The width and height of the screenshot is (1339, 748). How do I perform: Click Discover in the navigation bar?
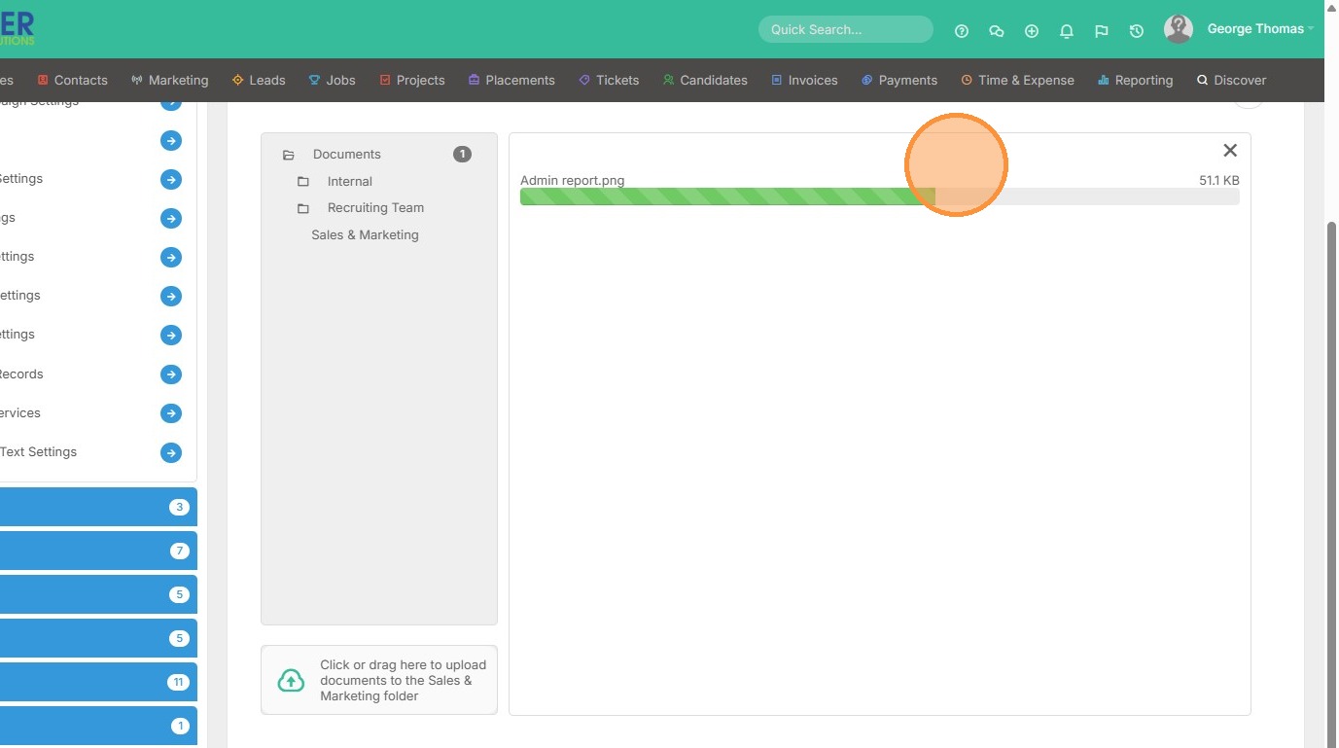1231,80
